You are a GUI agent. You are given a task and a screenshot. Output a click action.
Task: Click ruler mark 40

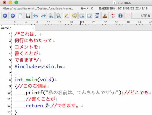coord(128,22)
